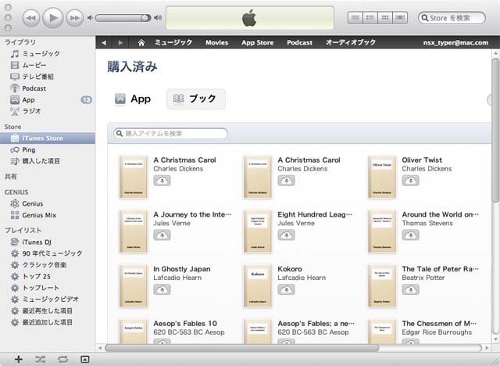Open the オーディオブック store tab
Image resolution: width=500 pixels, height=366 pixels.
(351, 42)
